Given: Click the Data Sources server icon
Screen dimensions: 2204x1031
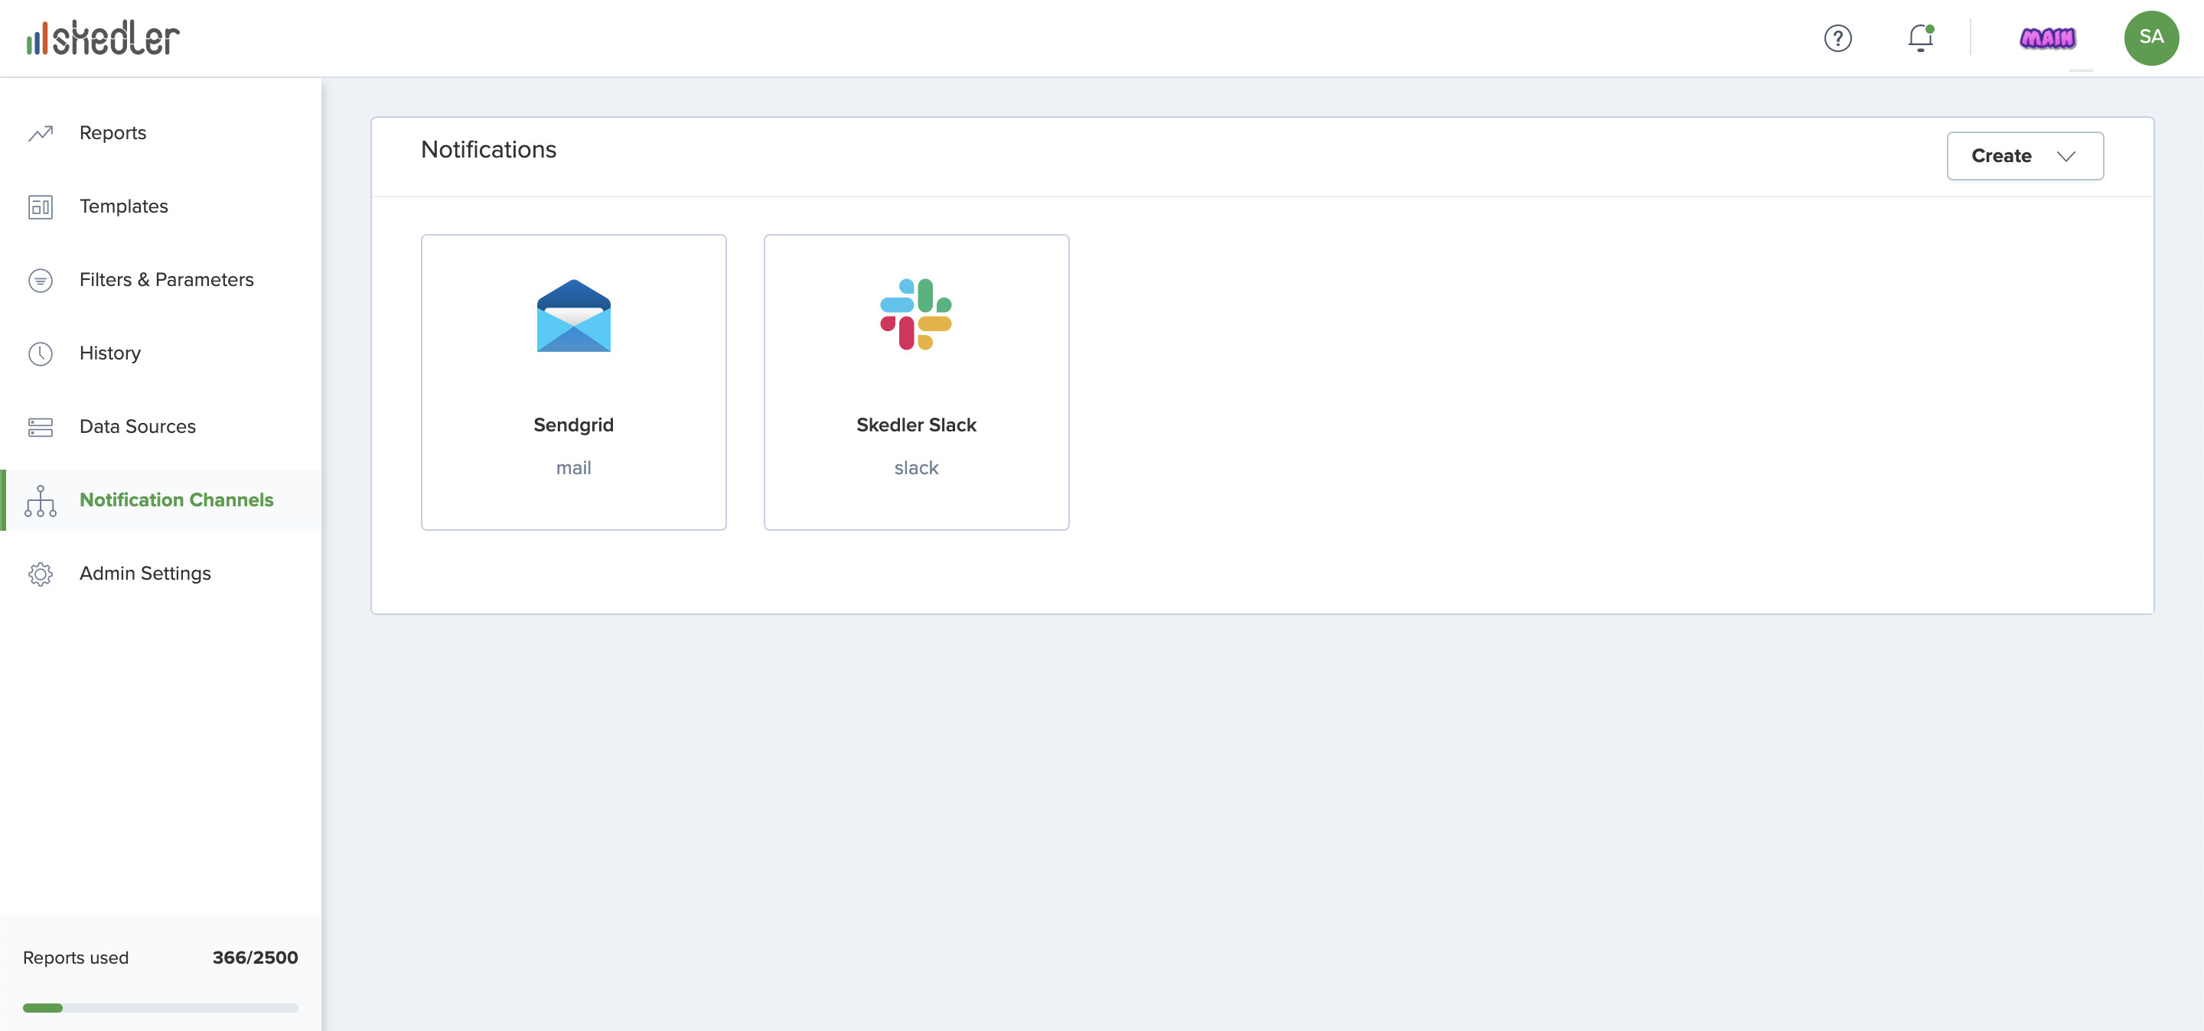Looking at the screenshot, I should [41, 427].
